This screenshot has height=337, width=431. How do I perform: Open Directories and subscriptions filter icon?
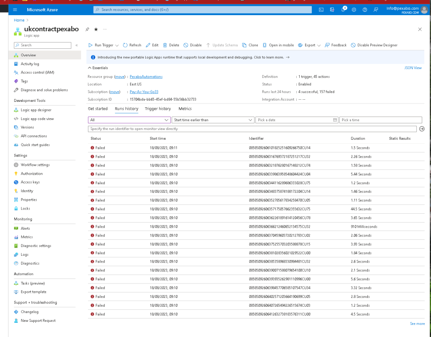click(x=332, y=10)
